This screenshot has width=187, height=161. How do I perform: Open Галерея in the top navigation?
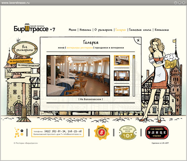coord(121,30)
